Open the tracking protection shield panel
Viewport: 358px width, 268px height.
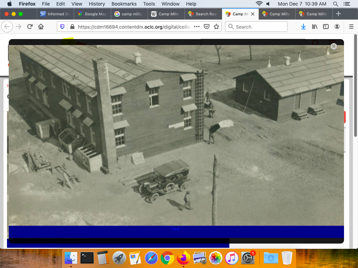[62, 27]
